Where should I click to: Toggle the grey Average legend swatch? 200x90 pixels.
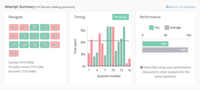pos(167,27)
